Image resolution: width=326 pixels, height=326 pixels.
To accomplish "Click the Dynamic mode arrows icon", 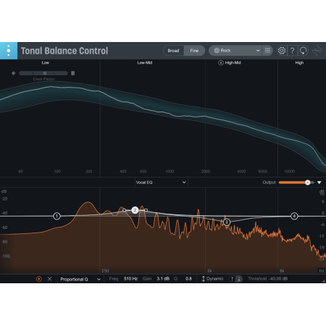I will (204, 279).
